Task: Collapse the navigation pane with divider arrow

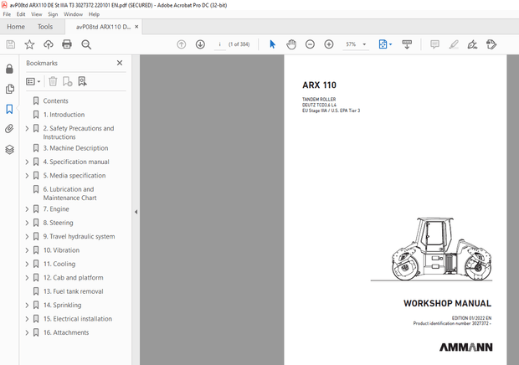Action: (x=136, y=212)
